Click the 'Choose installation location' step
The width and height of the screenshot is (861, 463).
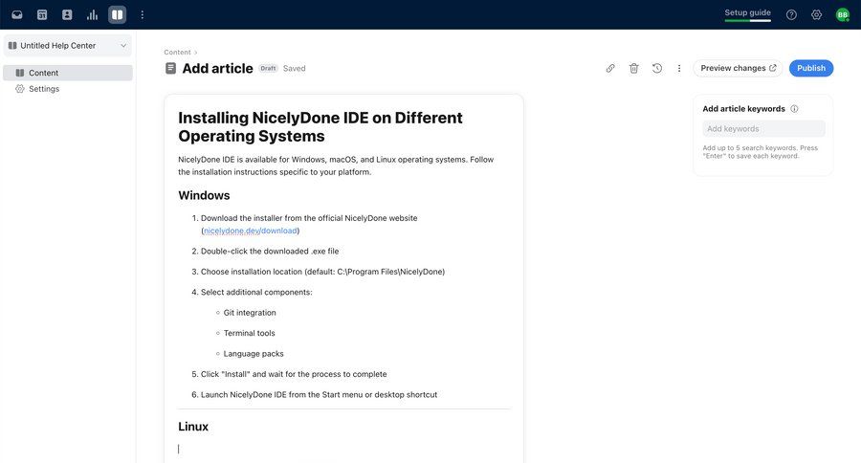[323, 272]
